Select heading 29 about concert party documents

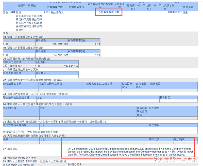tap(35, 161)
